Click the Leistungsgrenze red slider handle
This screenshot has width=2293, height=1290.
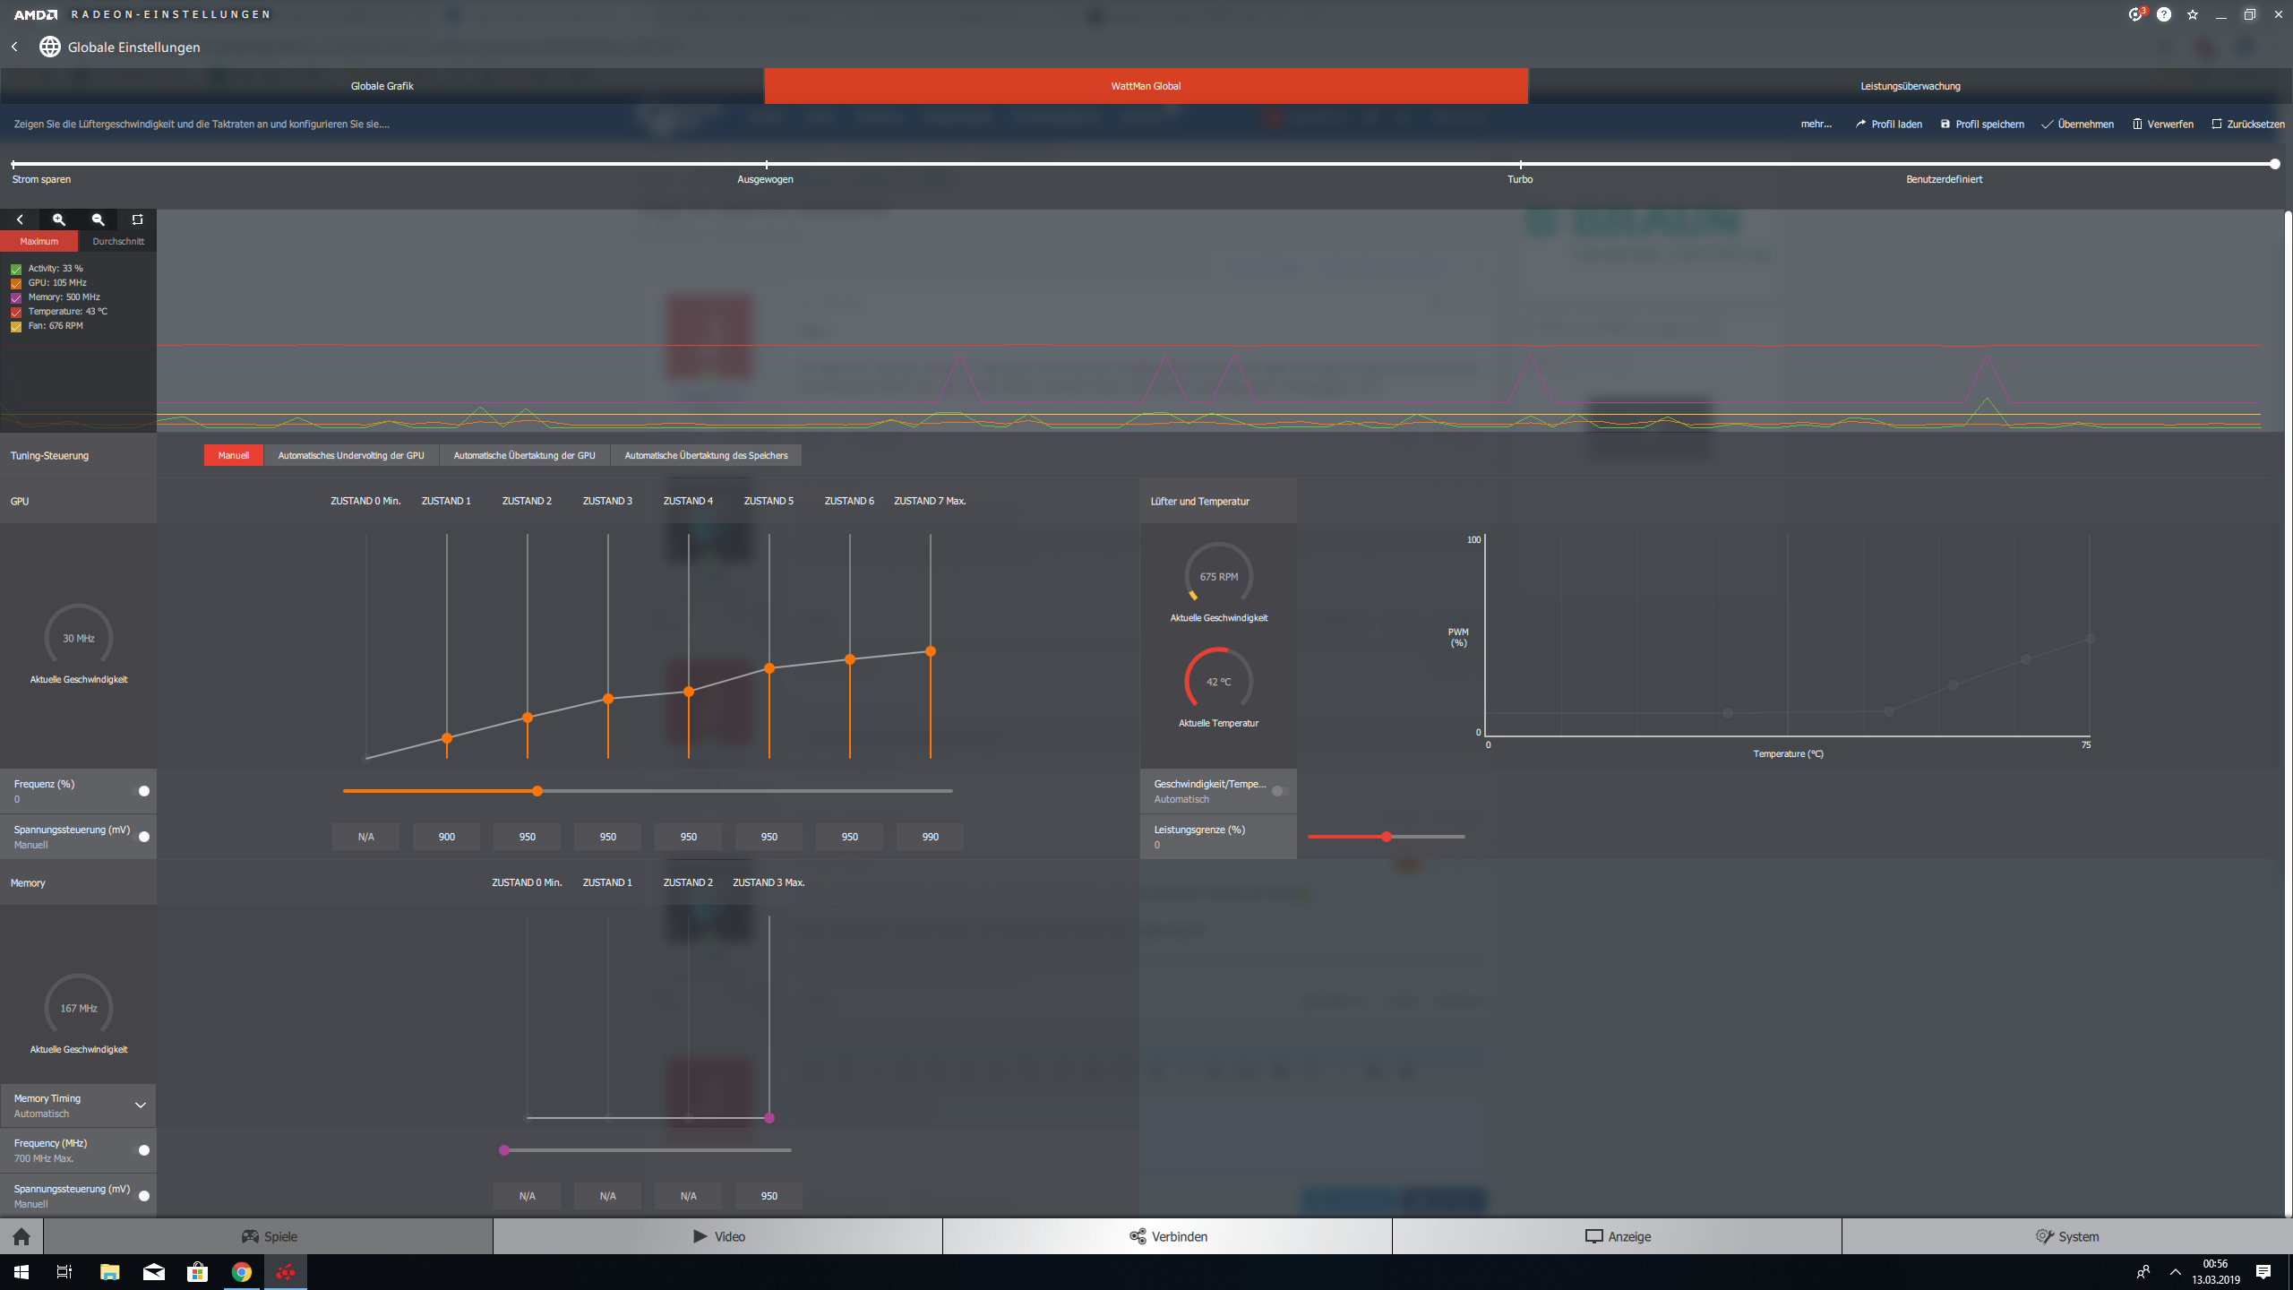(x=1387, y=837)
